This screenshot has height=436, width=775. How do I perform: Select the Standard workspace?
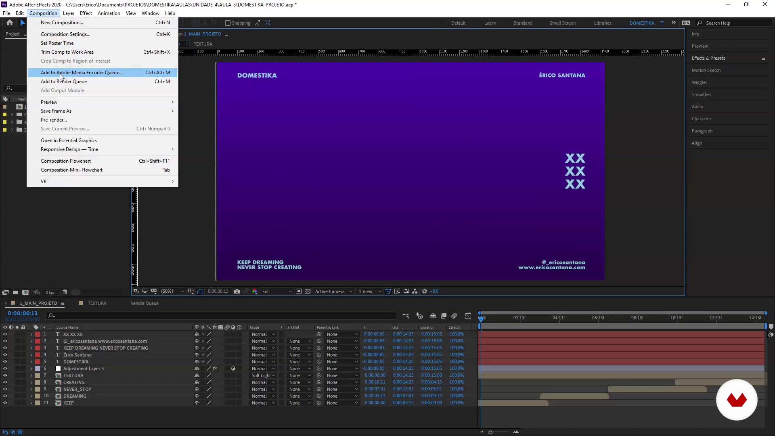click(x=522, y=23)
